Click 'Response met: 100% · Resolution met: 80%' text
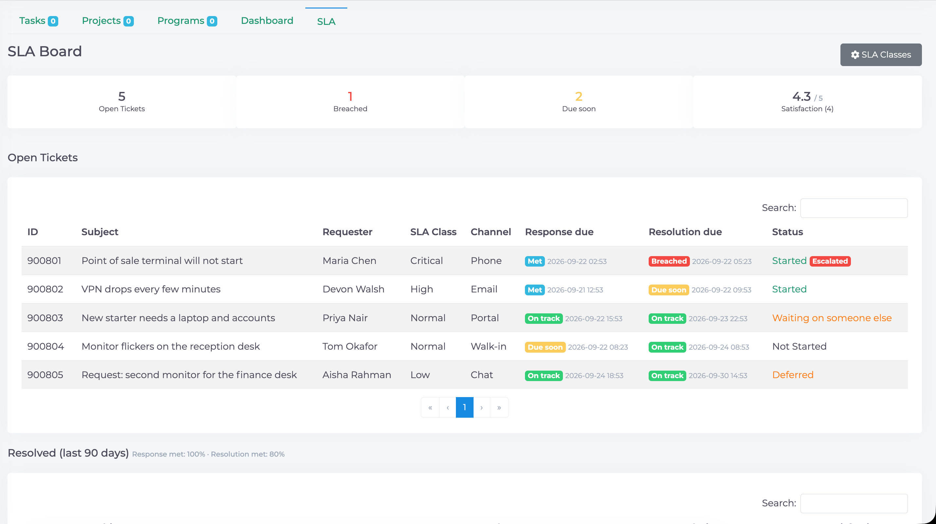 pos(208,454)
